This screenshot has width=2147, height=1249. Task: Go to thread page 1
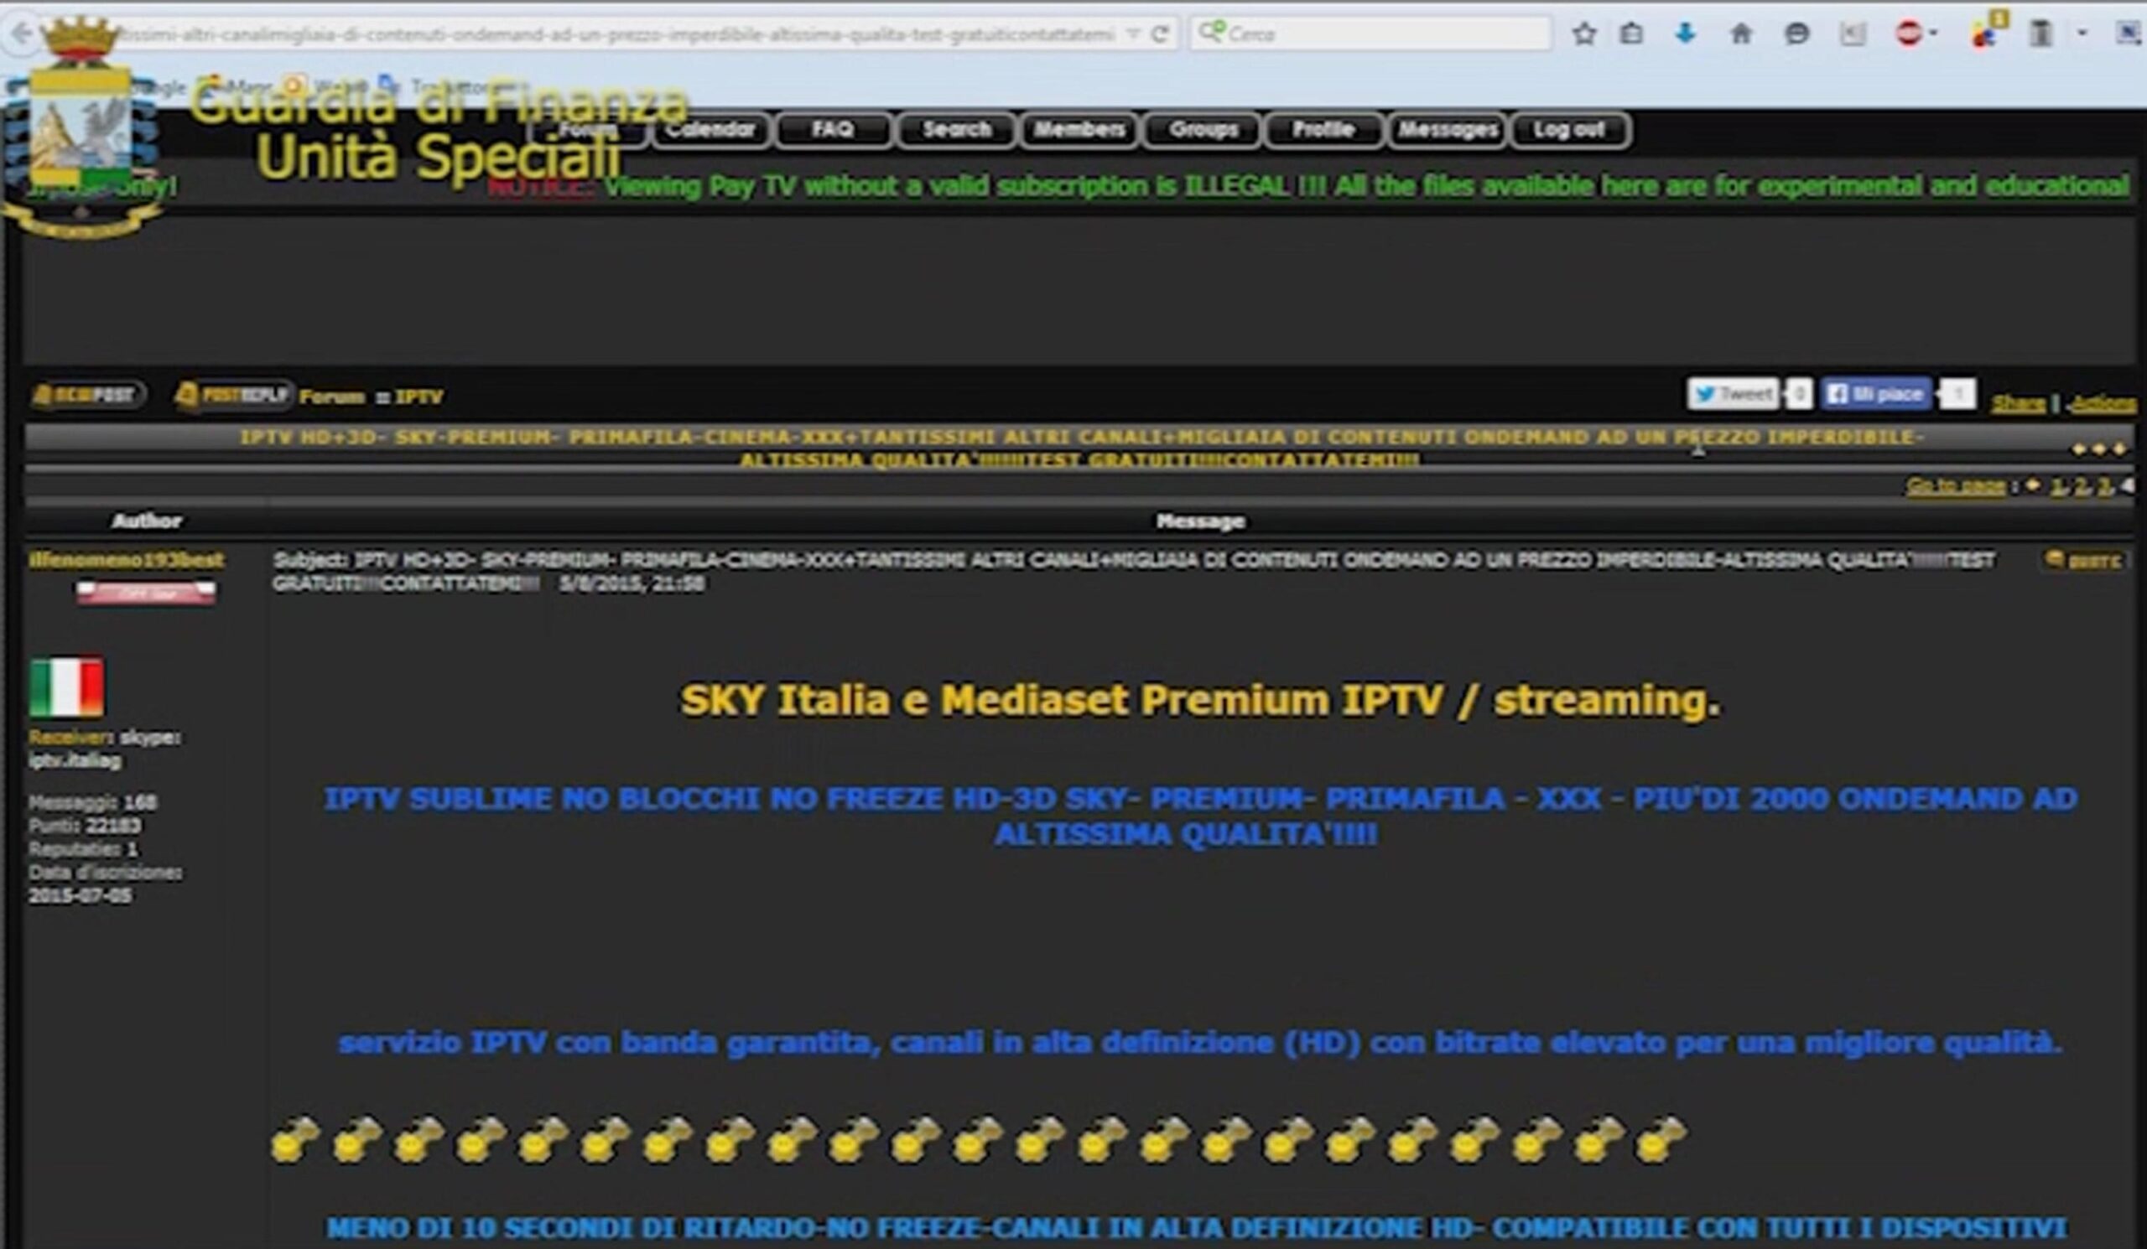(x=2057, y=486)
